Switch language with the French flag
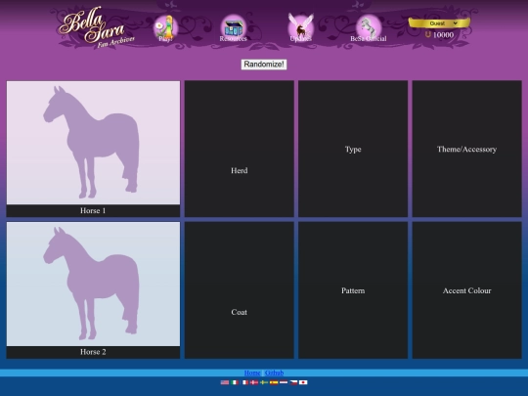 tap(244, 382)
